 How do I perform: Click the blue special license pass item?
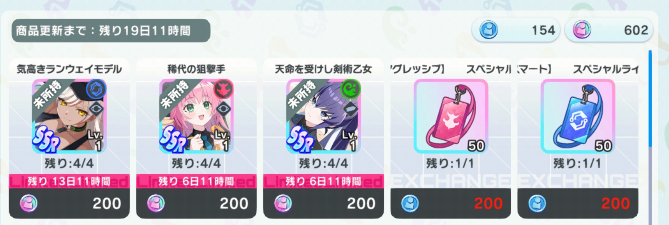pos(577,116)
